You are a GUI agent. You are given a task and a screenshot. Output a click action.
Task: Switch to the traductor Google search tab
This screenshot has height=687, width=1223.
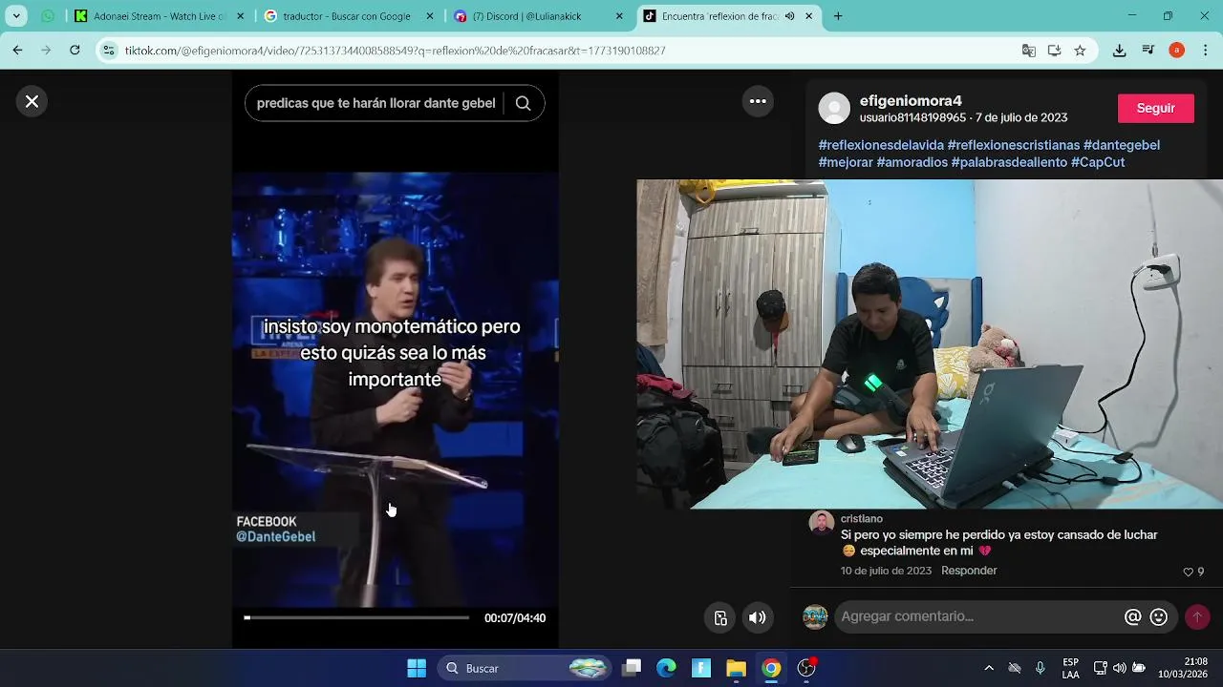pos(347,16)
